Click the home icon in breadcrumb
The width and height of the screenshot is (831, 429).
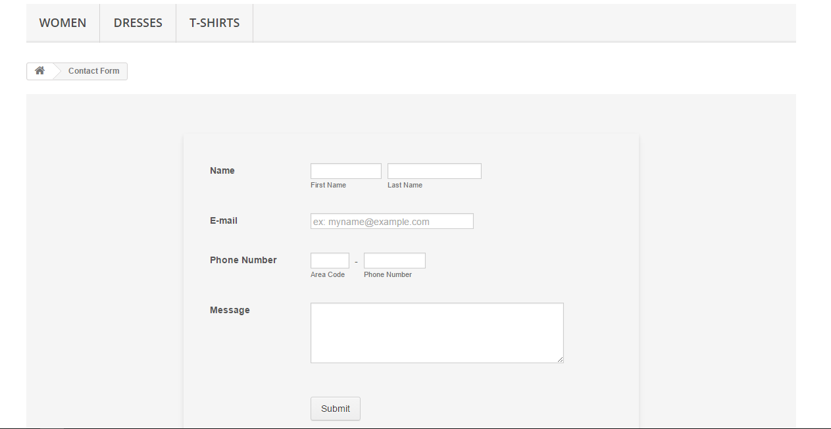pos(39,71)
